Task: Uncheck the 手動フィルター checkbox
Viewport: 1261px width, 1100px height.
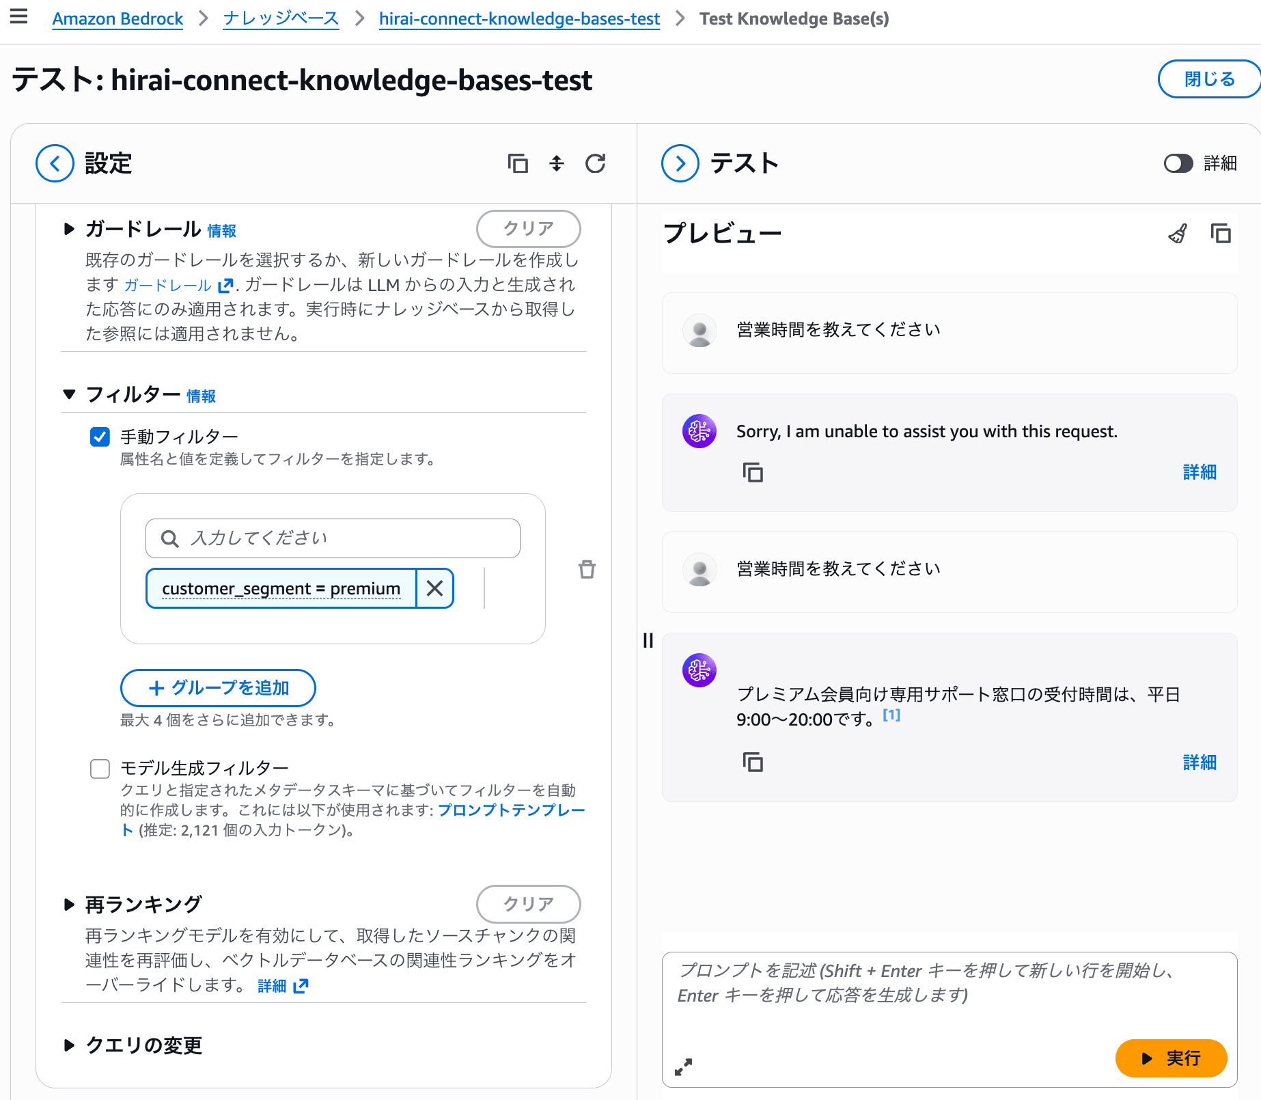Action: tap(100, 437)
